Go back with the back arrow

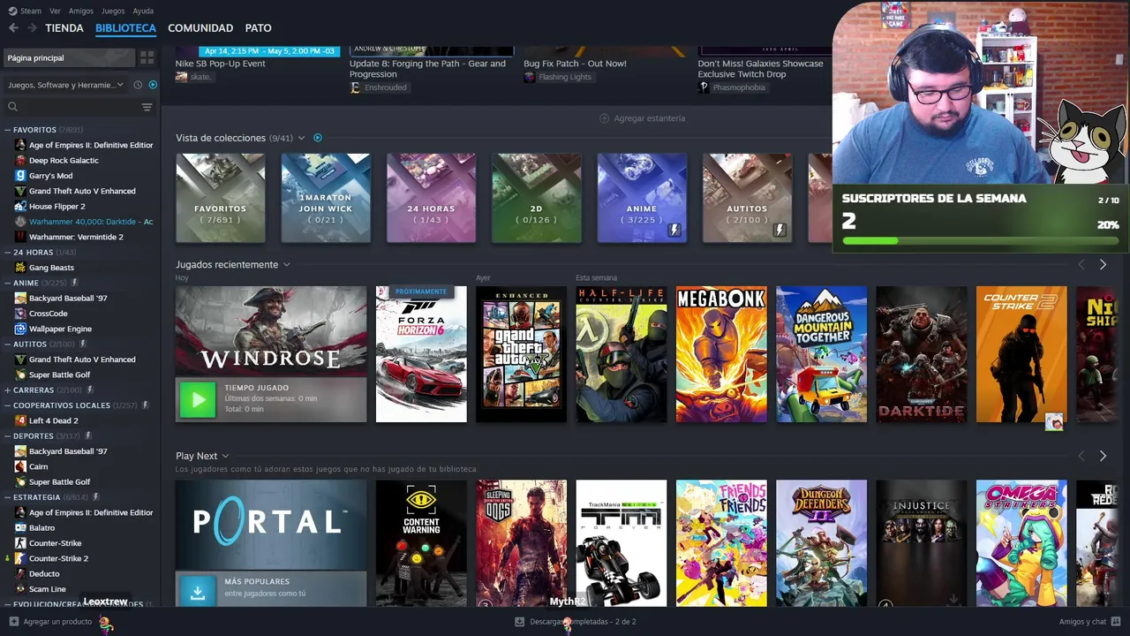pos(13,28)
